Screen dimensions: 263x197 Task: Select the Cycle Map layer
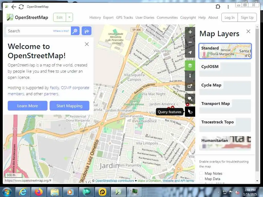[x=225, y=88]
